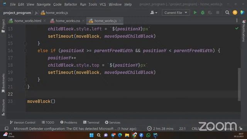The image size is (247, 139).
Task: Open the Code menu
Action: pyautogui.click(x=58, y=4)
